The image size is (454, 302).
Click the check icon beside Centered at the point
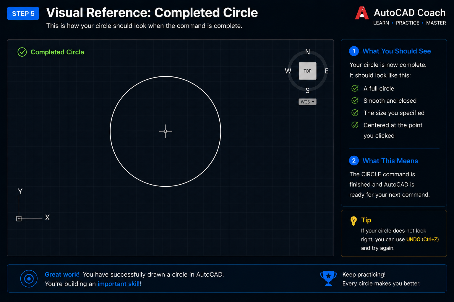click(355, 125)
